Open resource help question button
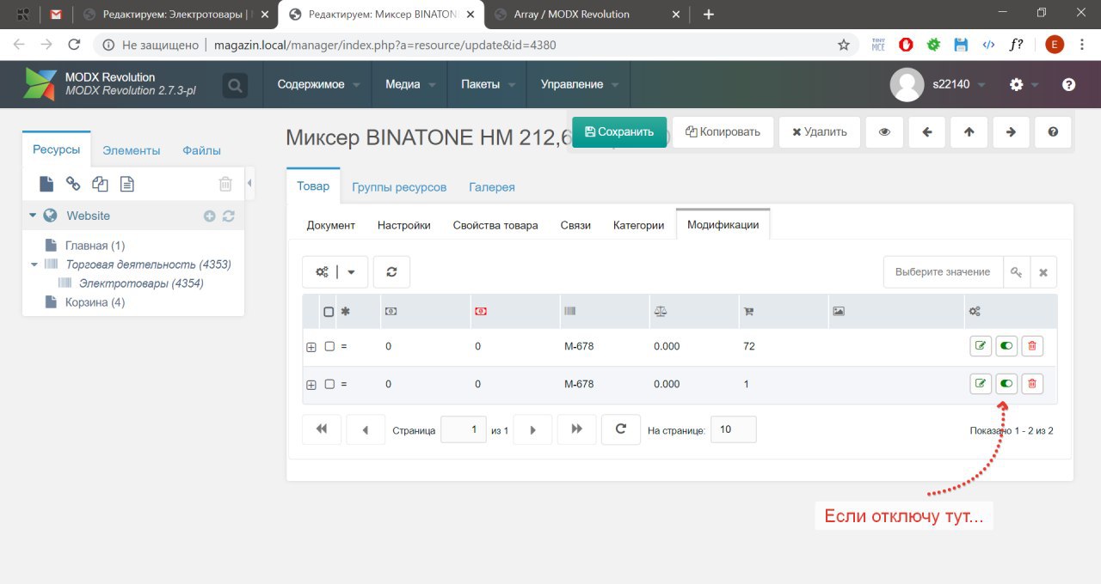The image size is (1101, 584). [1053, 132]
